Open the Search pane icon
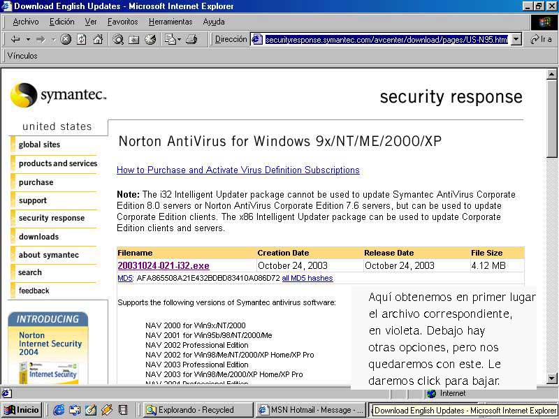The height and width of the screenshot is (419, 559). click(x=118, y=39)
